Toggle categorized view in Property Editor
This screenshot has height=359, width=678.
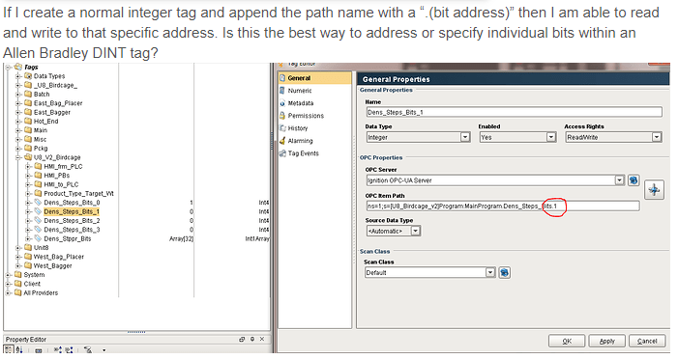[8, 350]
